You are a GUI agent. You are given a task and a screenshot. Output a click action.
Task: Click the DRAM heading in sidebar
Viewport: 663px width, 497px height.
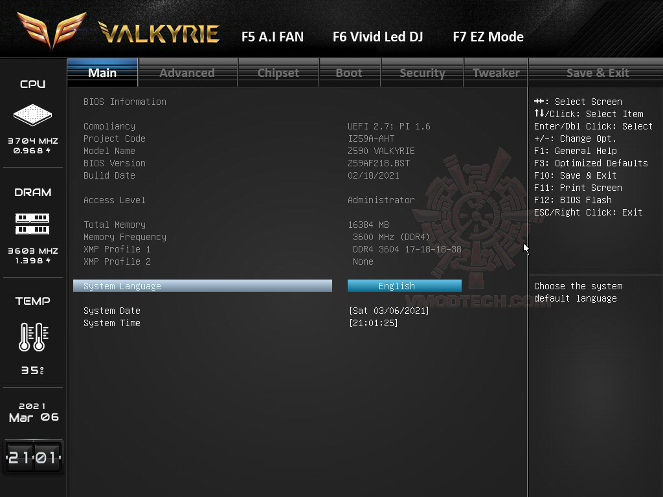(x=32, y=192)
